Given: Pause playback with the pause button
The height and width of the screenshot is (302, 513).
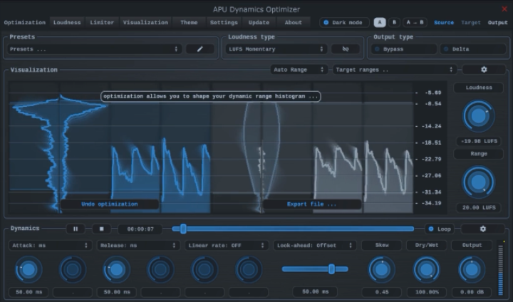Looking at the screenshot, I should click(76, 229).
